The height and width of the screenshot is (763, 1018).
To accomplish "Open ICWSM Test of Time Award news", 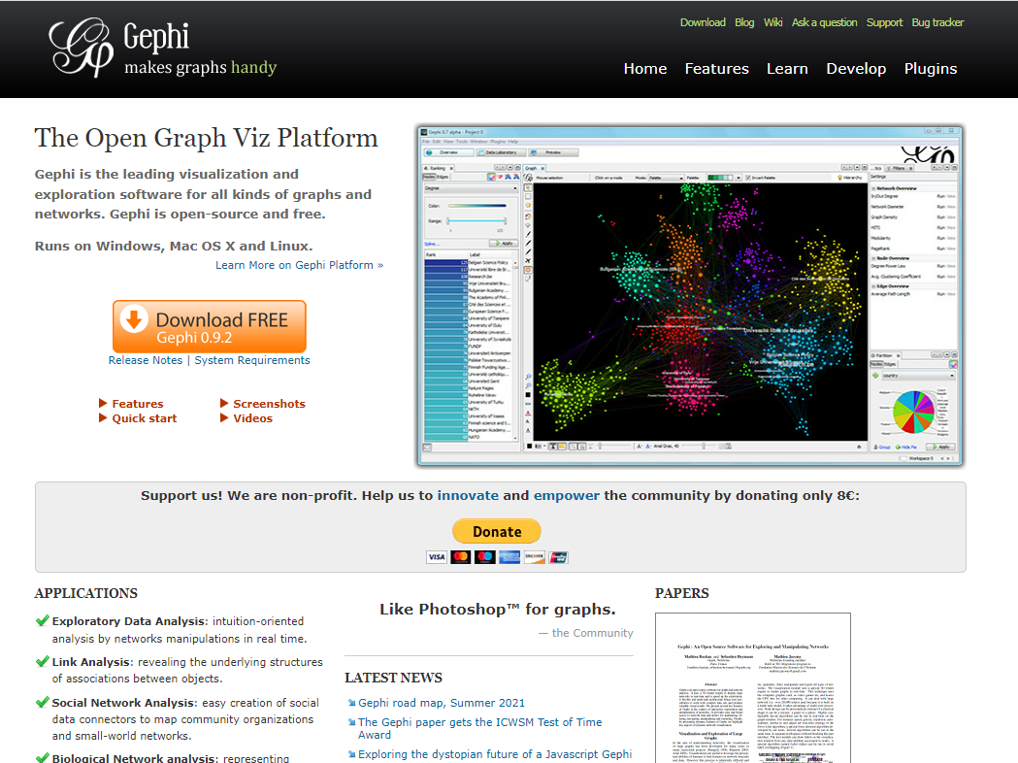I will [479, 729].
